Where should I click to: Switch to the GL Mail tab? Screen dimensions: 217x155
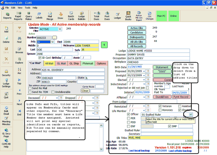pyautogui.click(x=62, y=63)
